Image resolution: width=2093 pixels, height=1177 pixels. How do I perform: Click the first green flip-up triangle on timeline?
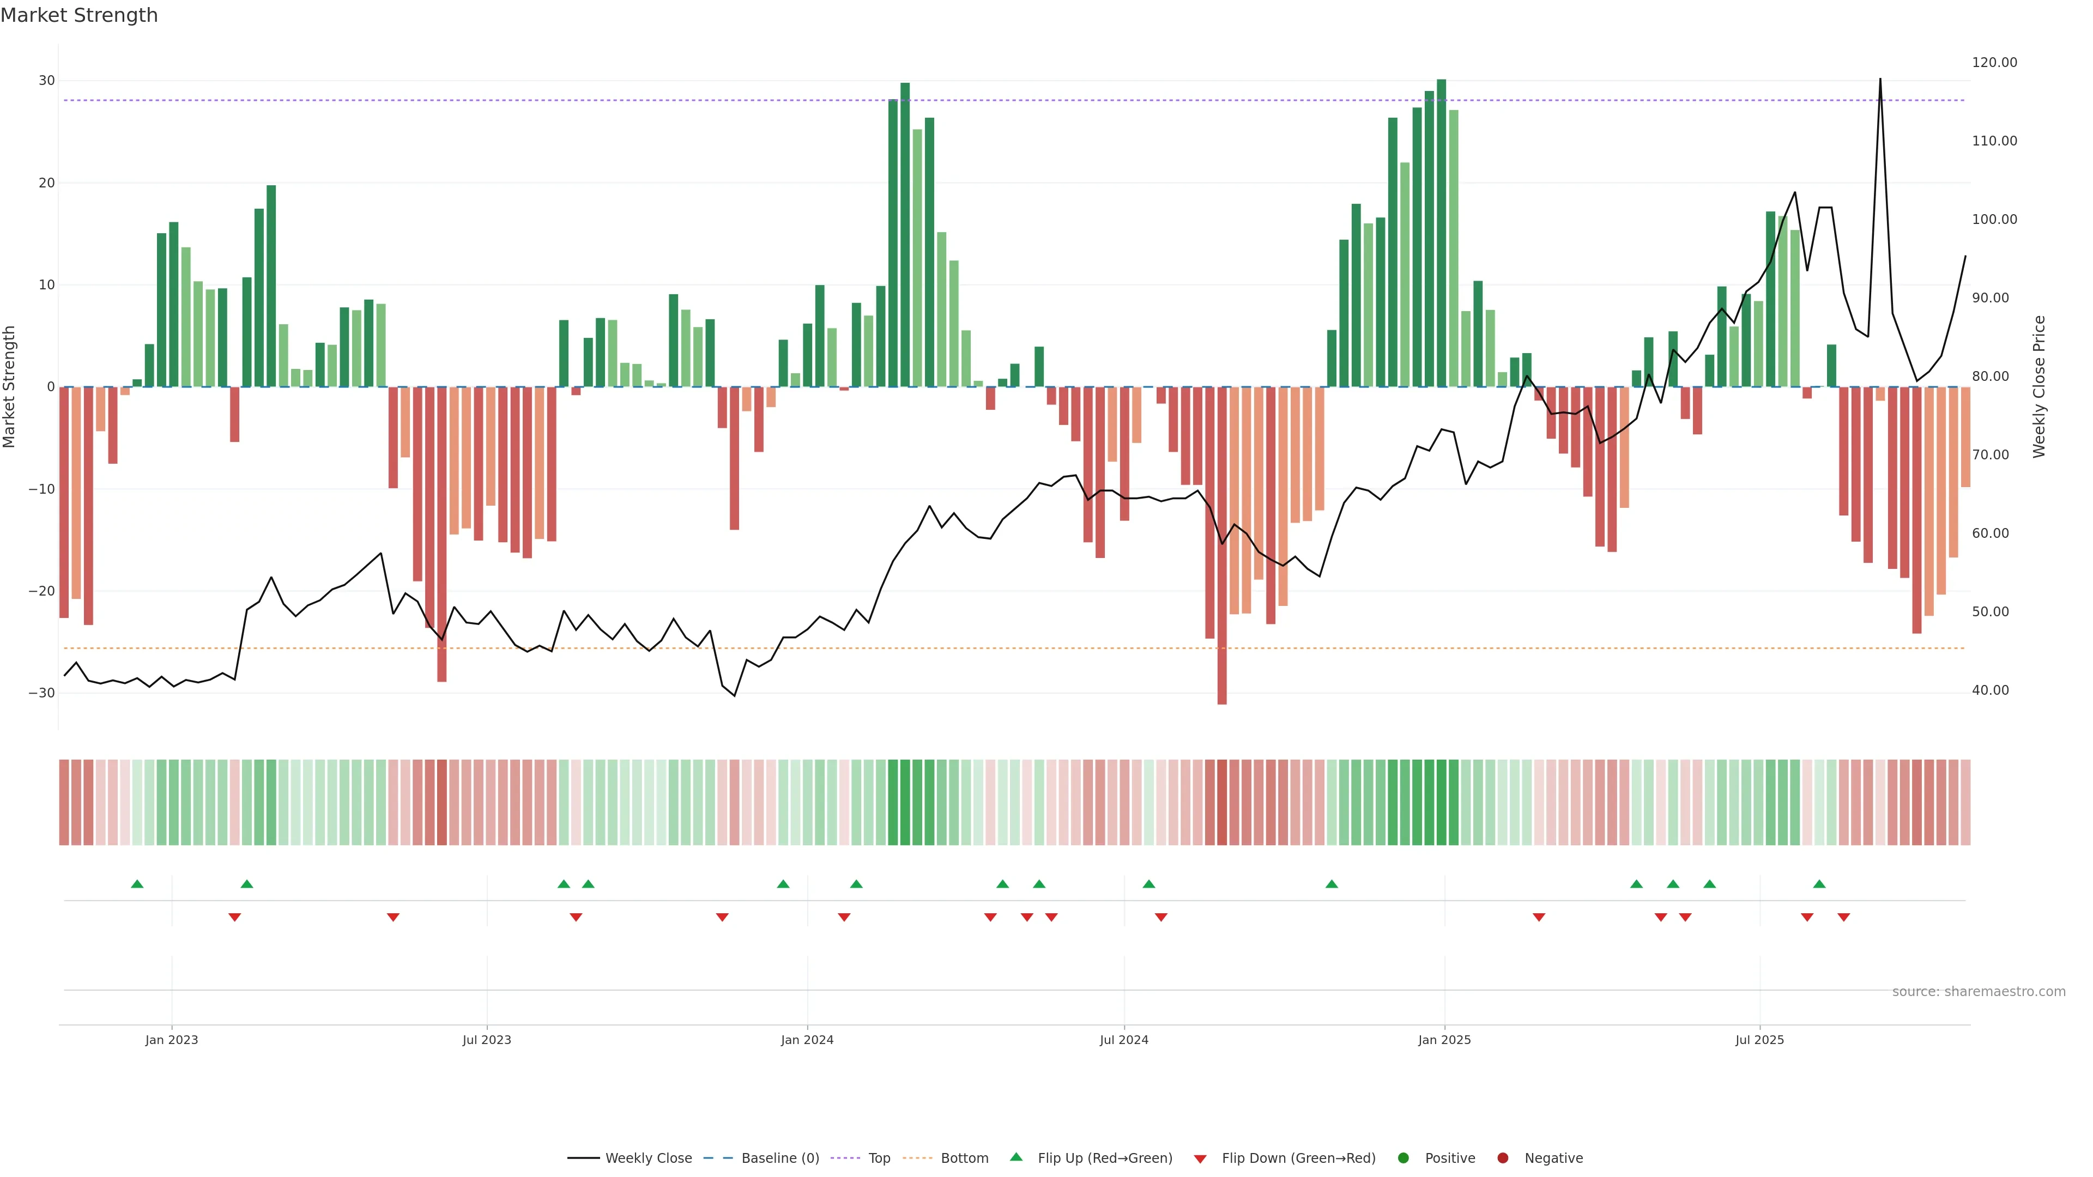coord(137,884)
